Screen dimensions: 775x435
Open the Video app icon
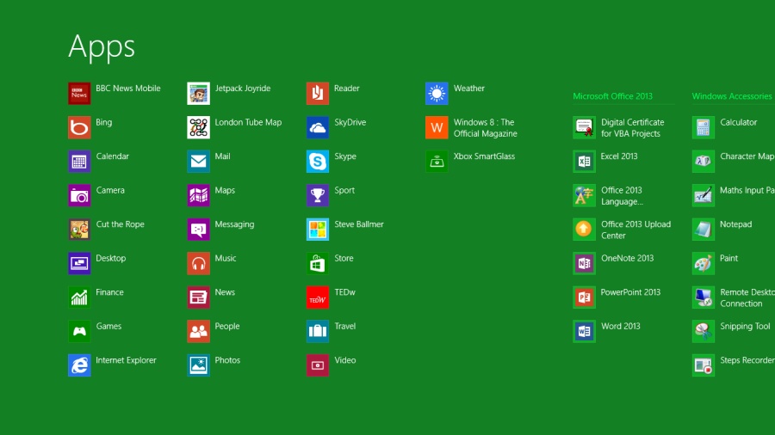317,365
